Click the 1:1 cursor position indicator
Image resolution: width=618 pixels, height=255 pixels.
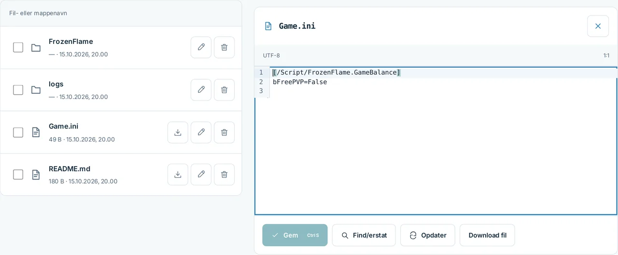[x=606, y=56]
